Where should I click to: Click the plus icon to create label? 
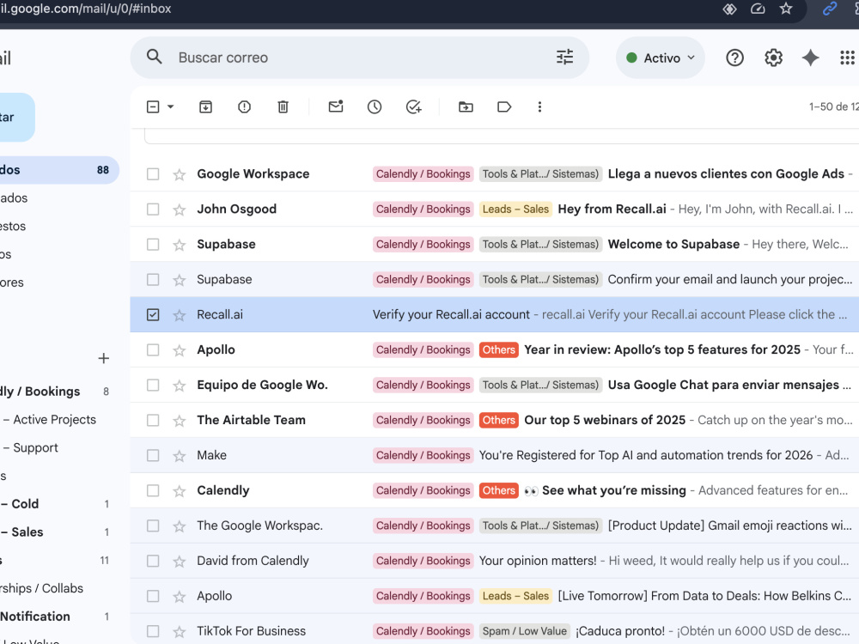pyautogui.click(x=104, y=358)
